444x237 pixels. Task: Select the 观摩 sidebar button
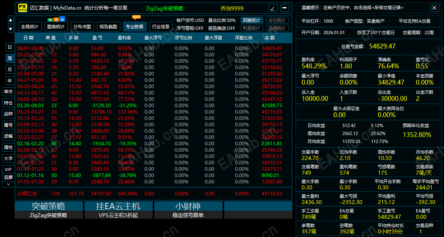pyautogui.click(x=8, y=177)
